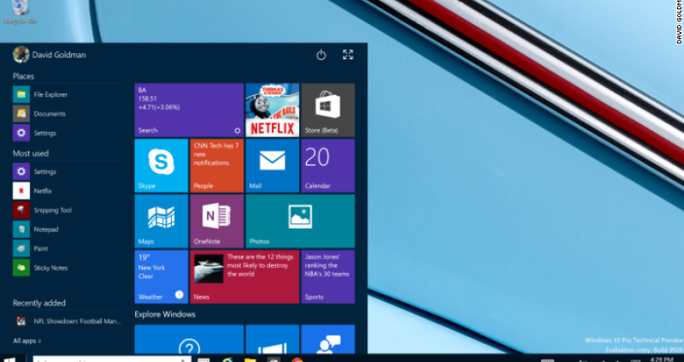Open the Maps tile
This screenshot has width=684, height=362.
[162, 222]
